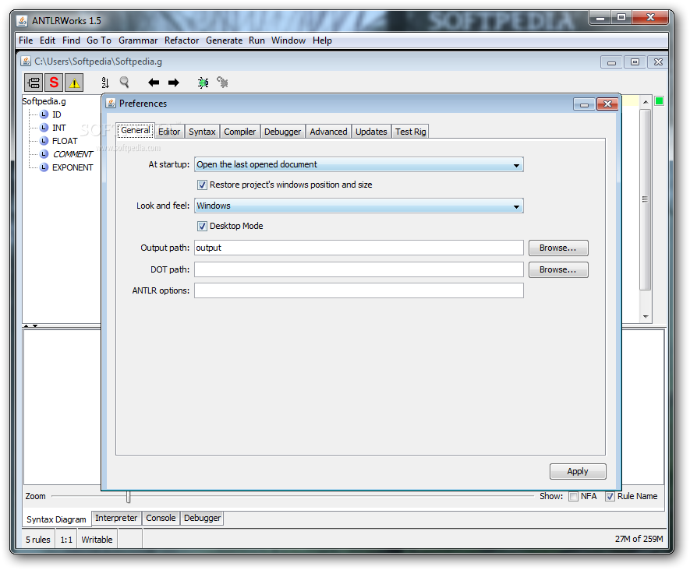Toggle the Rule Name checkbox

pos(610,497)
